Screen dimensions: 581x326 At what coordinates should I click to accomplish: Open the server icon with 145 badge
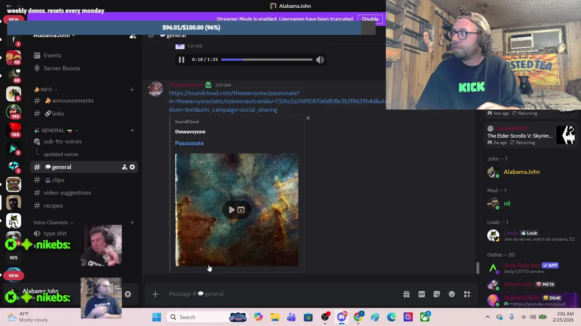coord(14,129)
